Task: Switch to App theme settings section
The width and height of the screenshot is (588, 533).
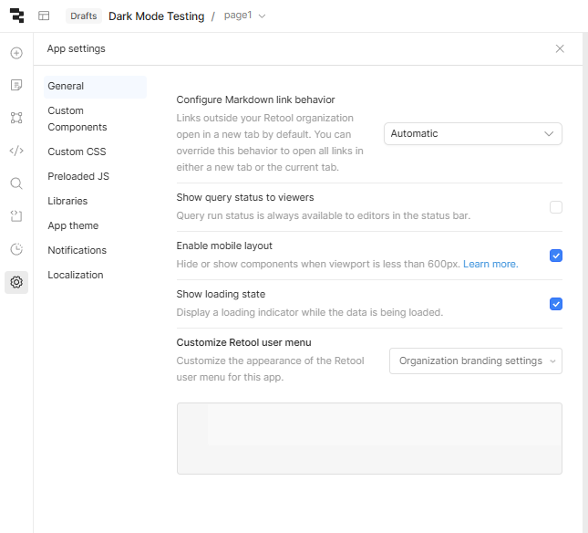Action: [x=73, y=225]
